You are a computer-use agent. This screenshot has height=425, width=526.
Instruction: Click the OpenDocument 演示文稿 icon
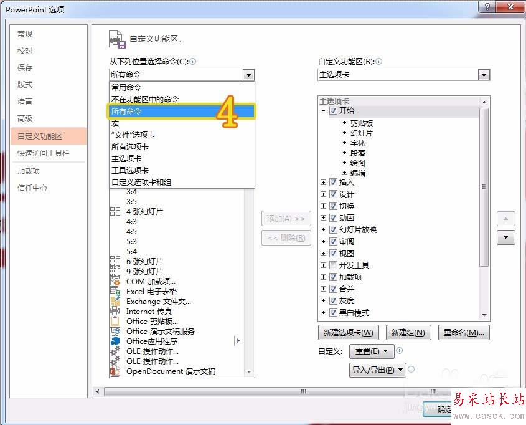(115, 371)
